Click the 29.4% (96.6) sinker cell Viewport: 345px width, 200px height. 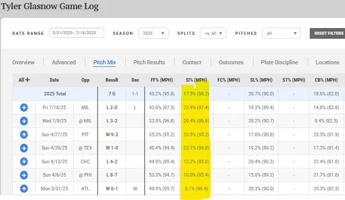pos(196,121)
